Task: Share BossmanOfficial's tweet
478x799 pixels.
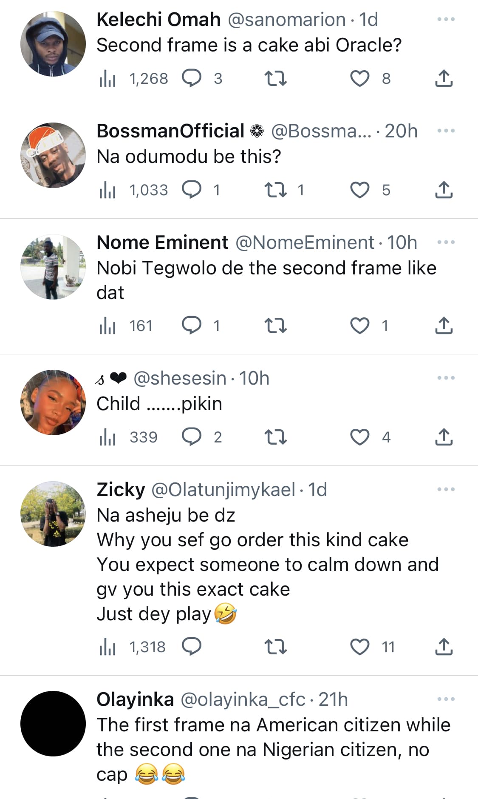Action: [444, 190]
